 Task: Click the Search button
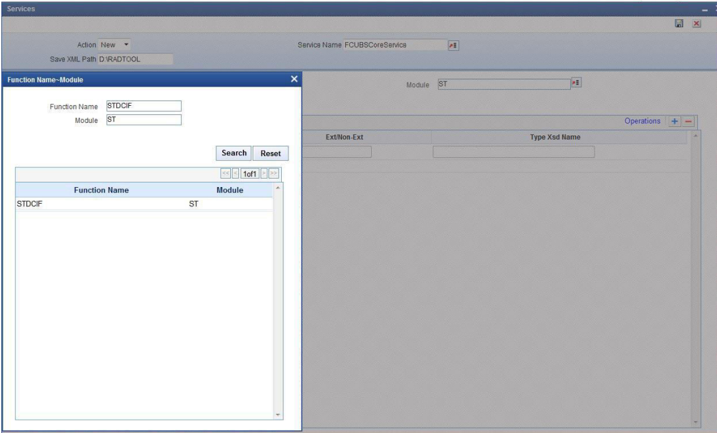(233, 153)
